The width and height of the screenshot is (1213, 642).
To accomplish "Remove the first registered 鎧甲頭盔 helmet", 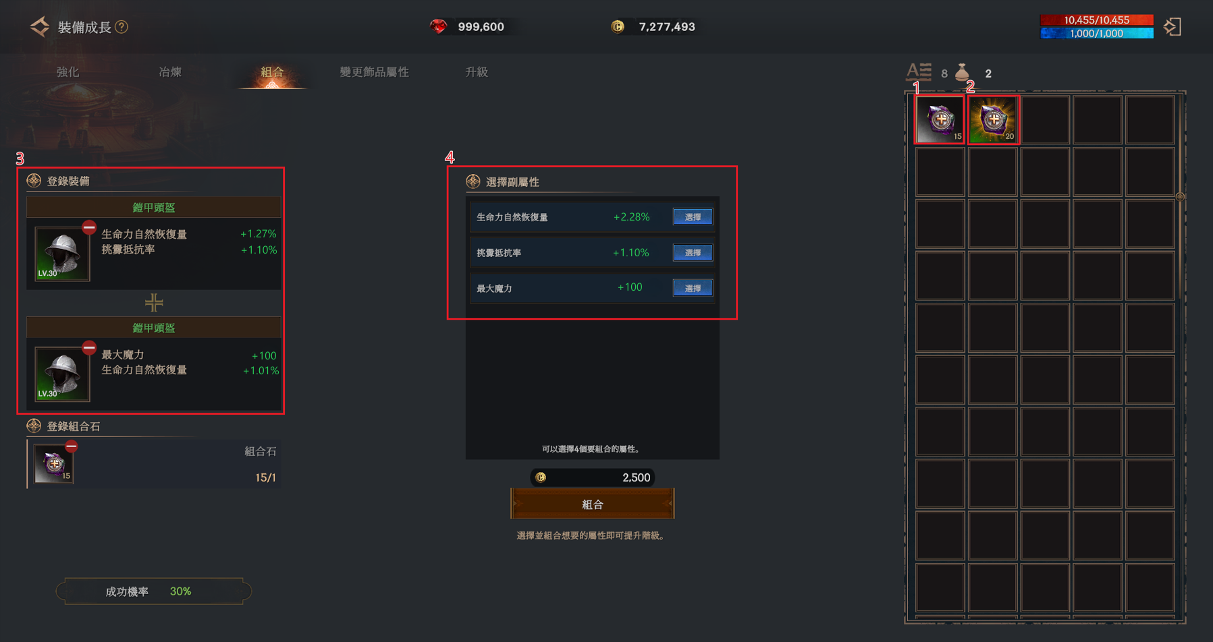I will 89,227.
